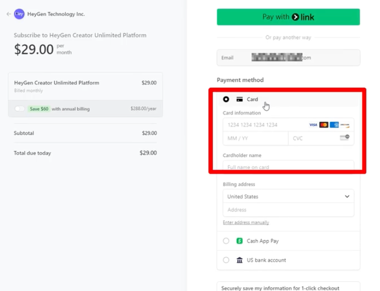
Task: Click the Total due today label
Action: click(32, 153)
